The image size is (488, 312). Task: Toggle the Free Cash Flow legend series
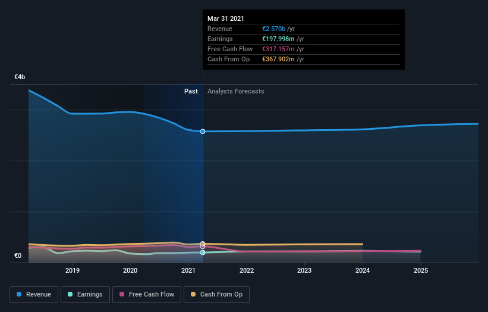147,295
